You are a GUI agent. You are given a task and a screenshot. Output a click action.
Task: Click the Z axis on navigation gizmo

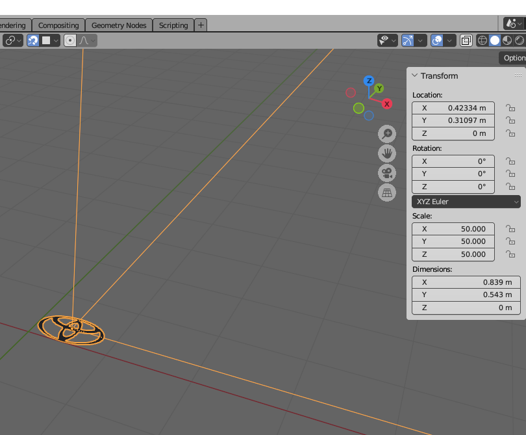pos(369,81)
